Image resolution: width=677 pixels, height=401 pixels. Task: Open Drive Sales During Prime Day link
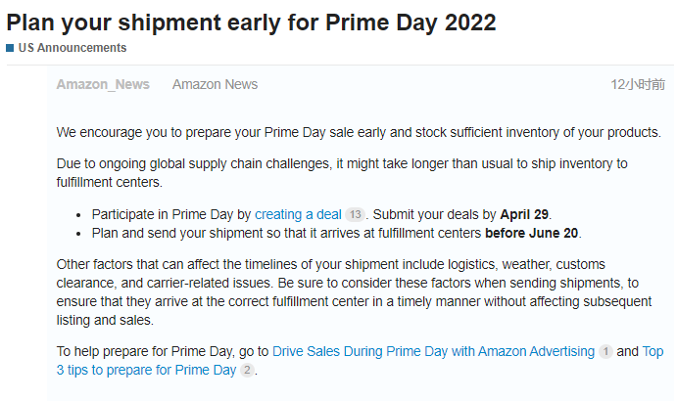click(433, 351)
